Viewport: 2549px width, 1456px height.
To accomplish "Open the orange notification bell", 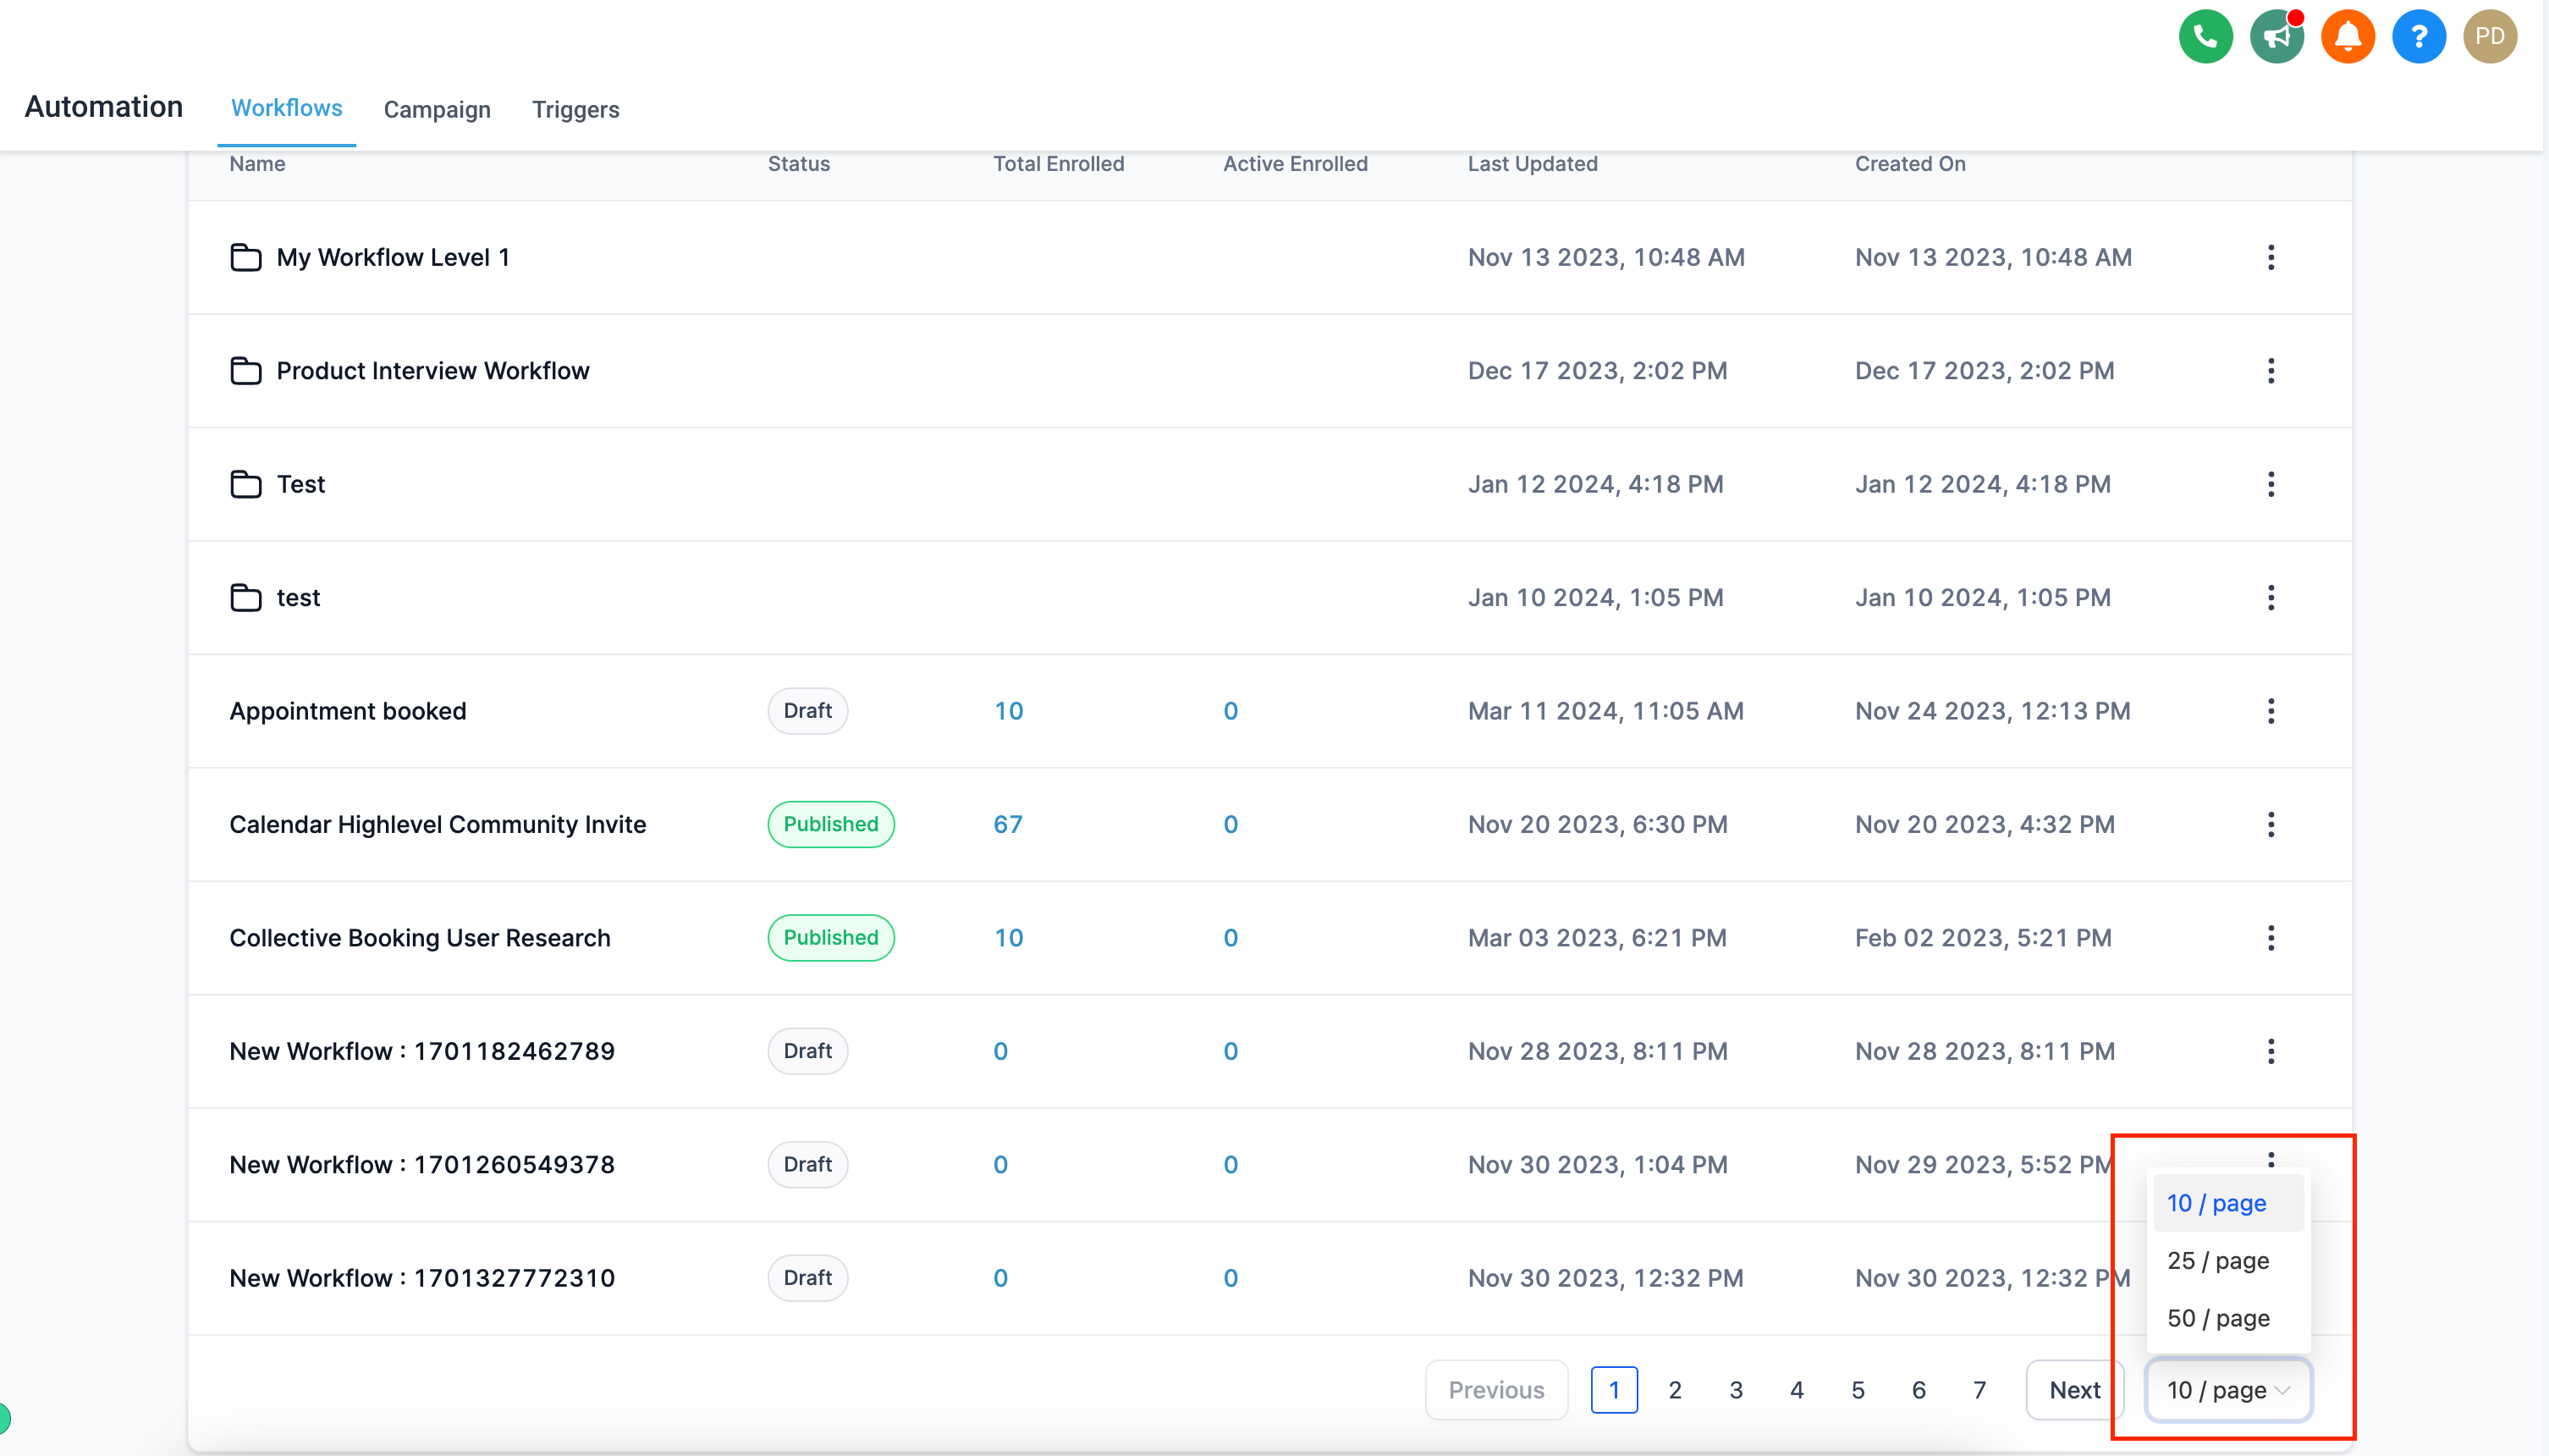I will click(x=2347, y=37).
